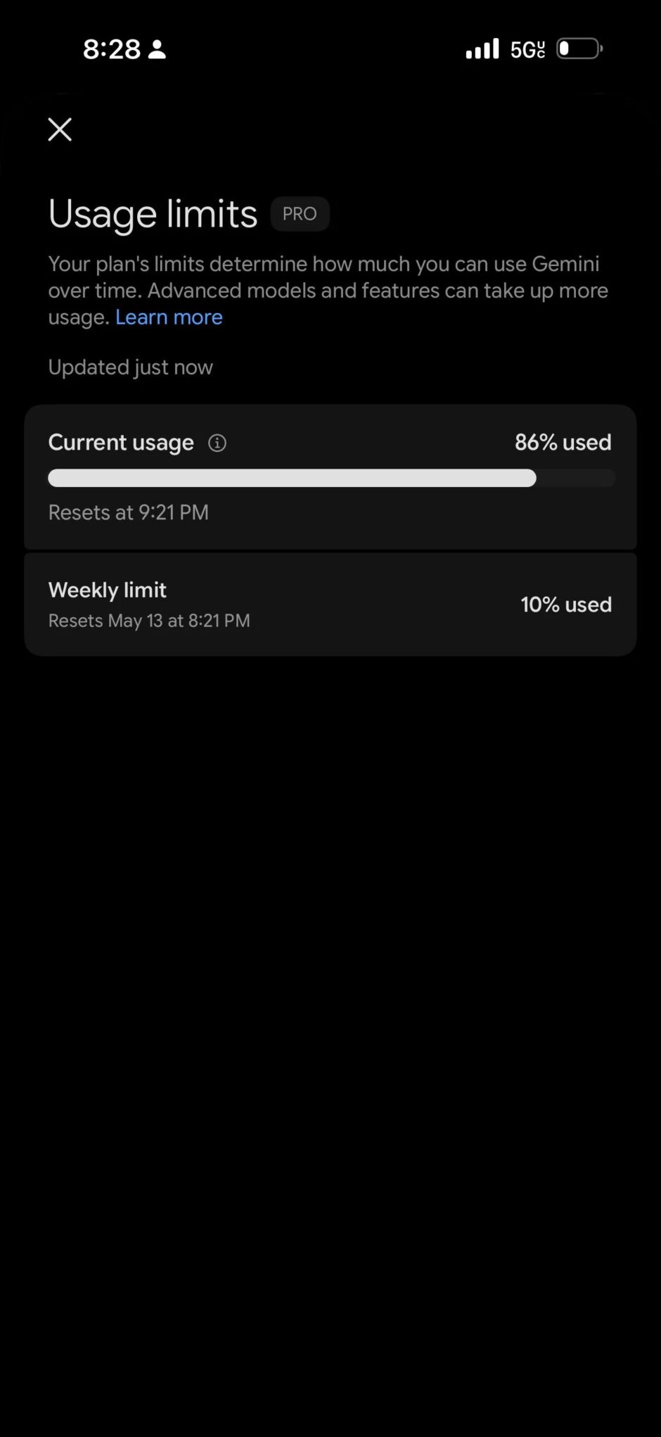
Task: Tap the Resets at 9:21 PM text
Action: tap(128, 512)
